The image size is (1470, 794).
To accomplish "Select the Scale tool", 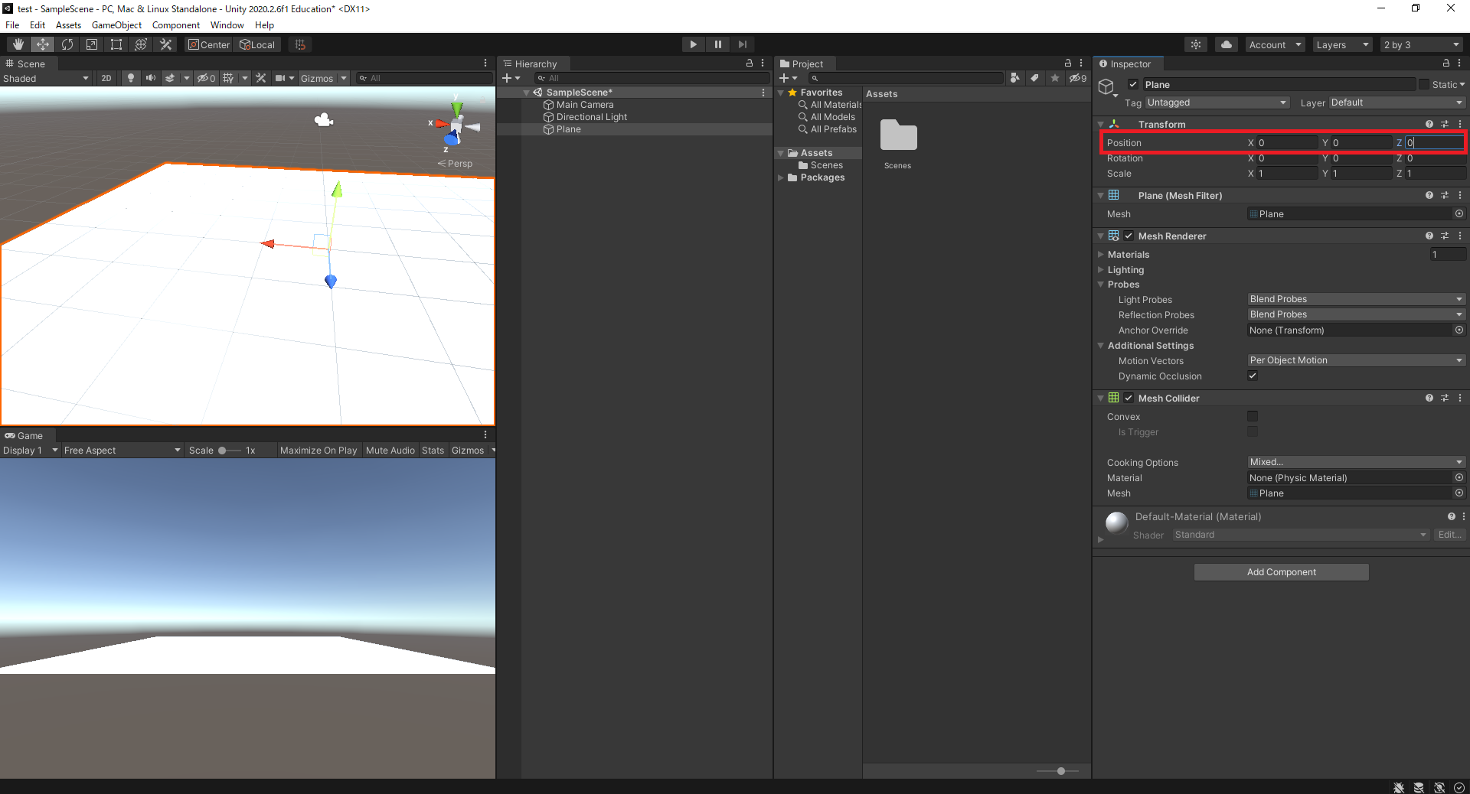I will pyautogui.click(x=91, y=44).
